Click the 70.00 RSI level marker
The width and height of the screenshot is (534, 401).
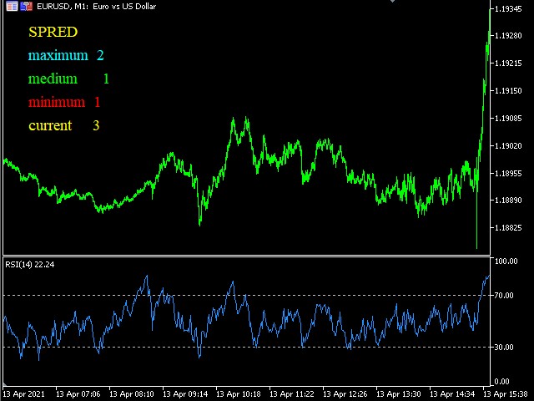coord(504,295)
